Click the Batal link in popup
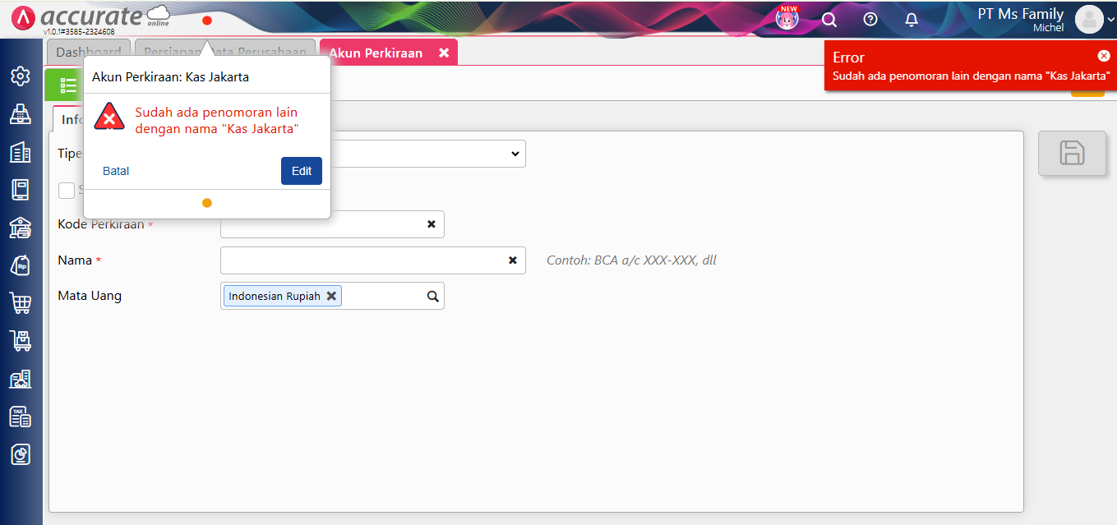The height and width of the screenshot is (525, 1117). pyautogui.click(x=116, y=171)
